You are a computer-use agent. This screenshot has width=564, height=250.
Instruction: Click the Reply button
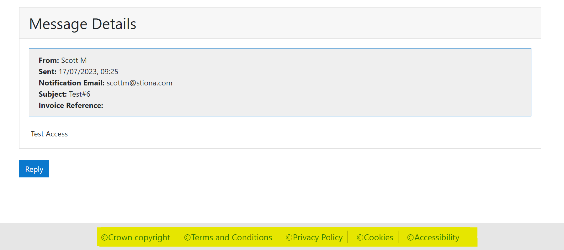pyautogui.click(x=34, y=169)
